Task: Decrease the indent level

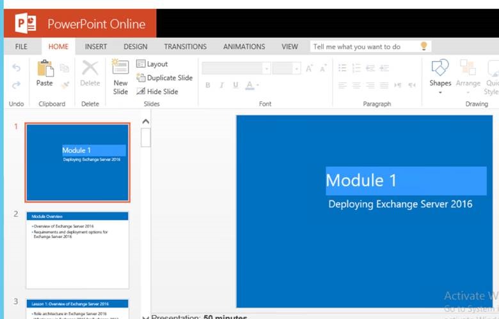Action: click(370, 68)
